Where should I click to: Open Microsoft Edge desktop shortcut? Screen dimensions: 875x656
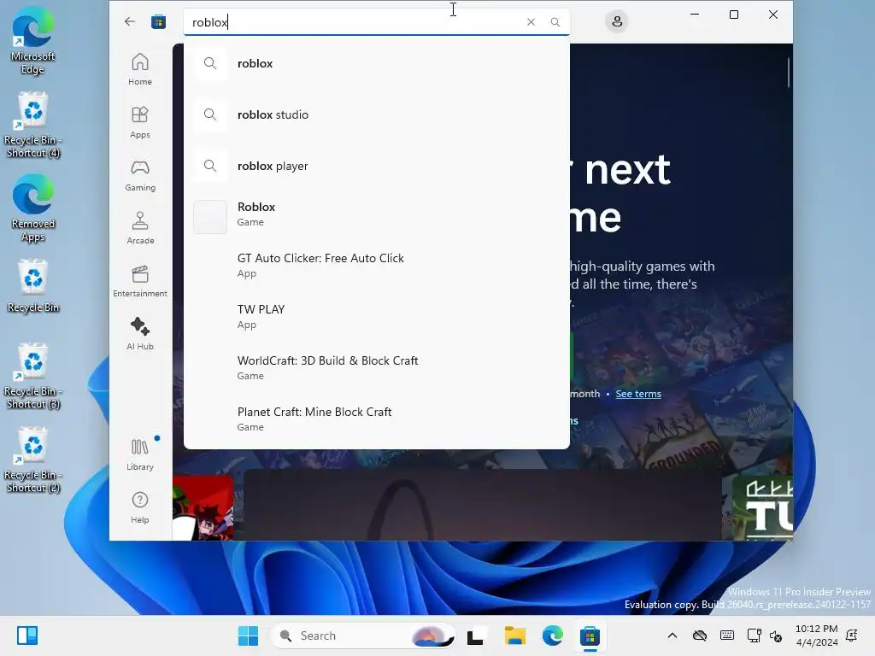click(x=33, y=42)
